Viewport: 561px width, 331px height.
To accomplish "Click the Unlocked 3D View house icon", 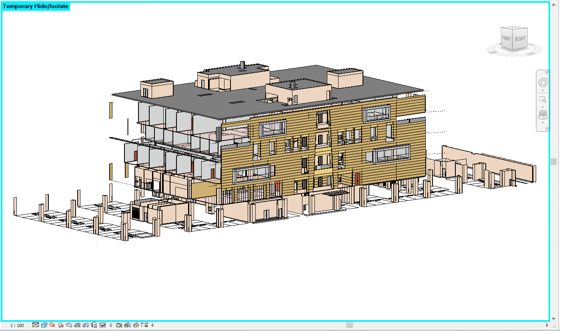I will [94, 325].
